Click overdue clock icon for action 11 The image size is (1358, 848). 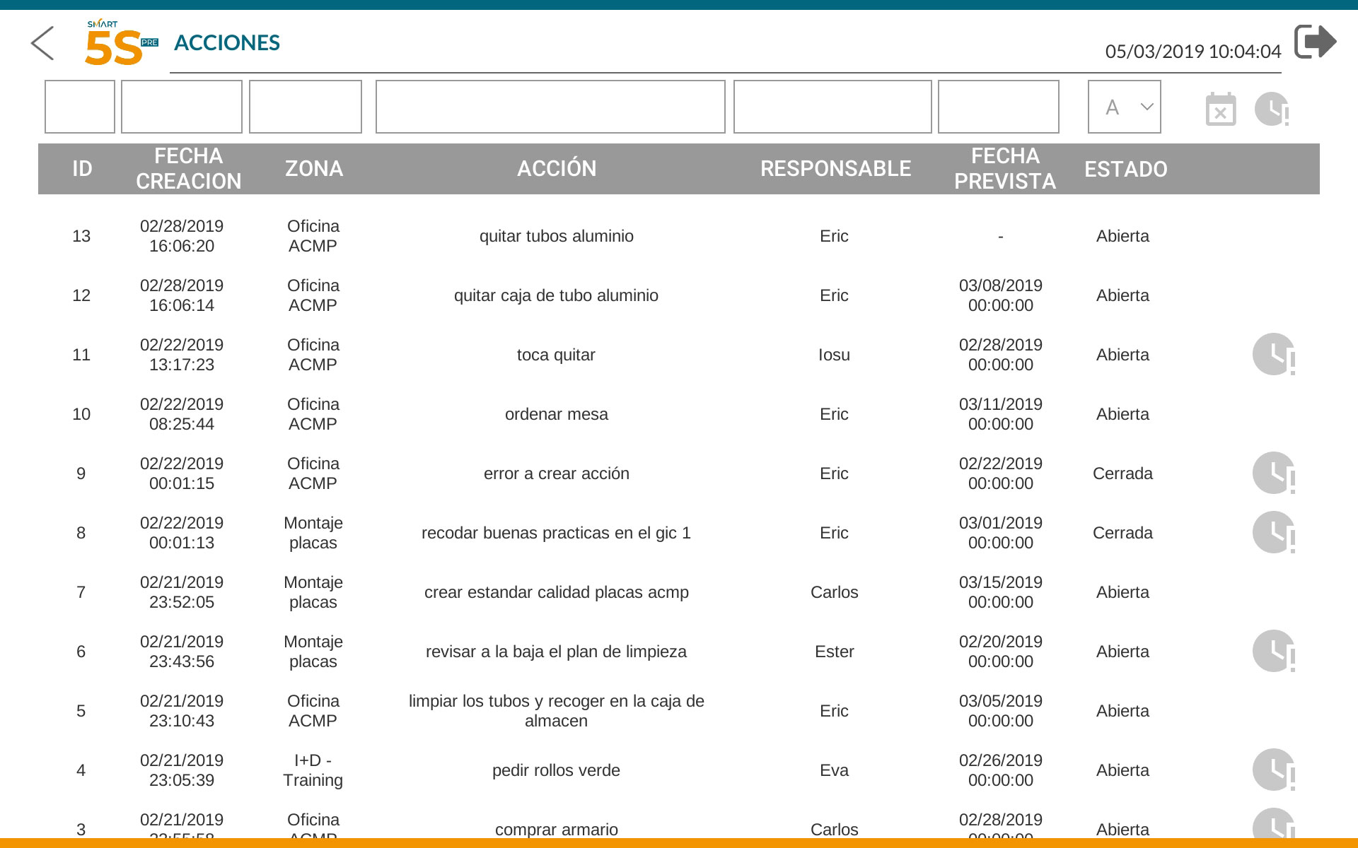pyautogui.click(x=1273, y=354)
